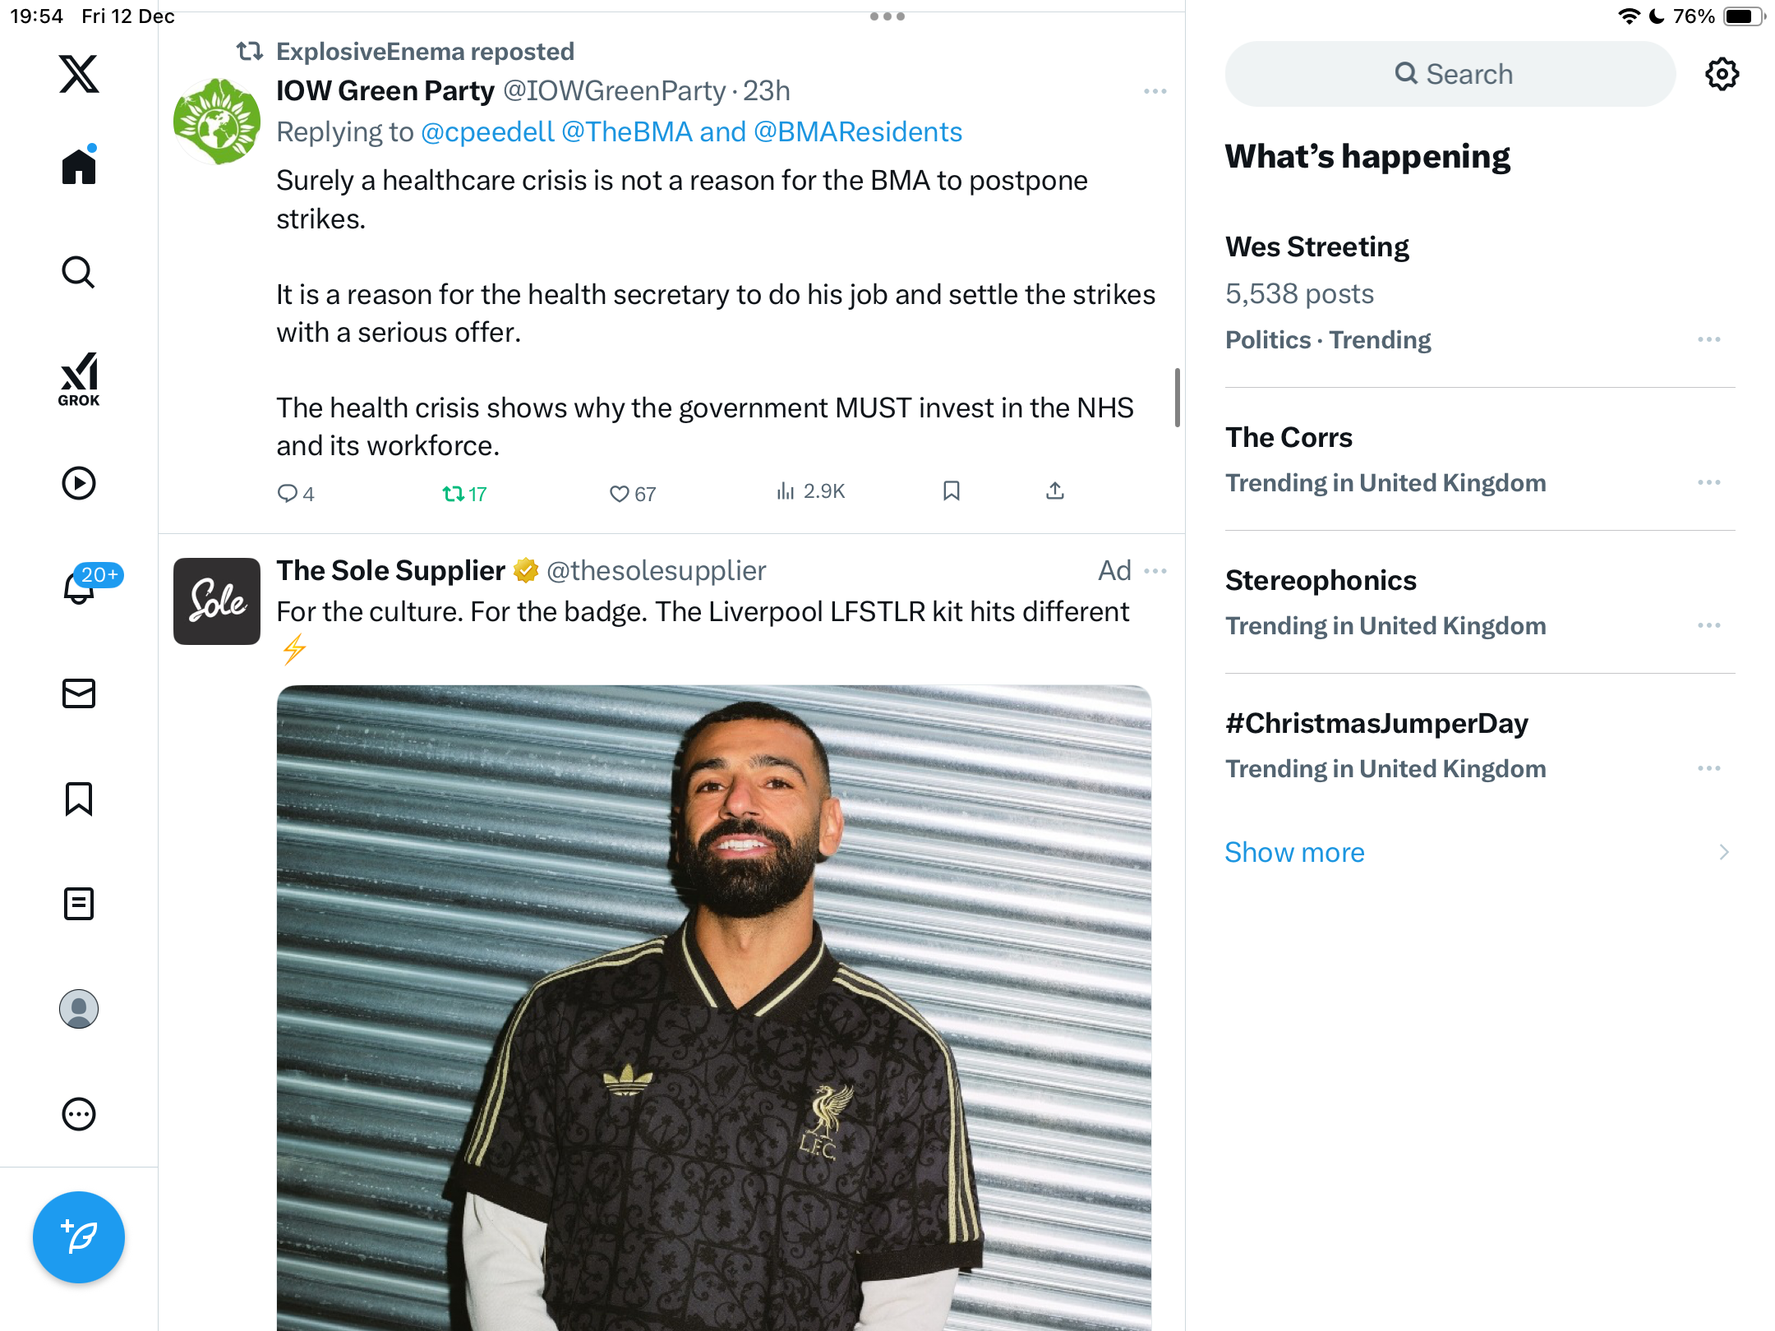The height and width of the screenshot is (1331, 1775).
Task: Like the IOW Green Party post
Action: pyautogui.click(x=619, y=493)
